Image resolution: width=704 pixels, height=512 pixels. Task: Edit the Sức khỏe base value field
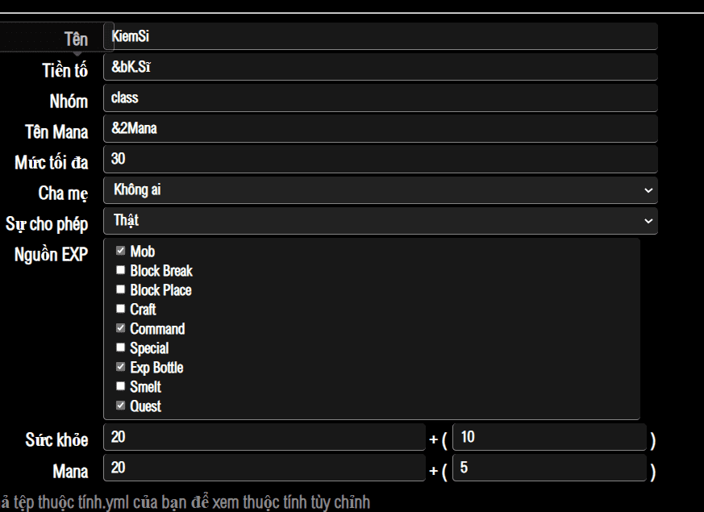click(264, 438)
